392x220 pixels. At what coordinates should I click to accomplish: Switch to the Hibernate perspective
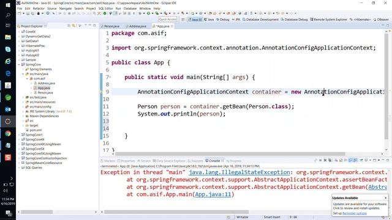[360, 19]
